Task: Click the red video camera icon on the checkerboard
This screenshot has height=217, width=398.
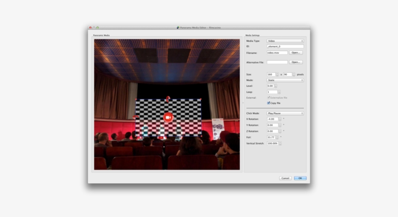Action: tap(168, 118)
